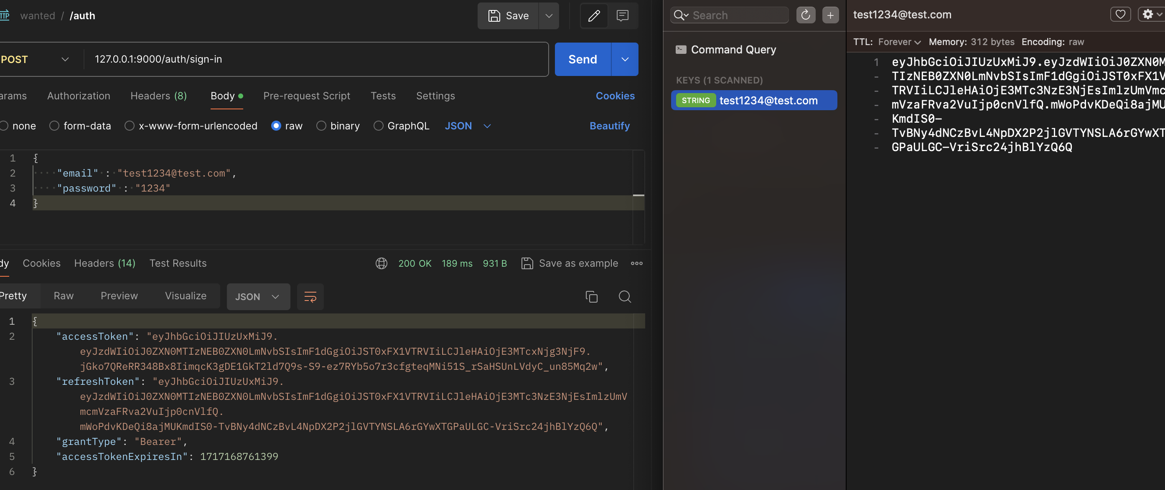Click the refresh keys icon
This screenshot has width=1165, height=490.
point(806,15)
